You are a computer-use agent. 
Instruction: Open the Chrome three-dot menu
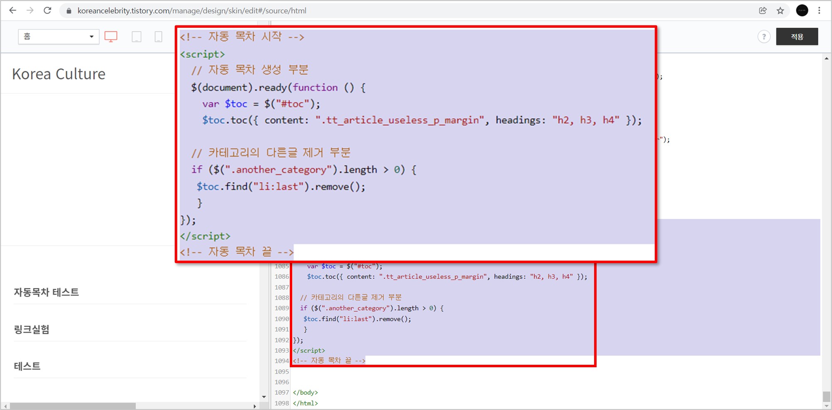tap(819, 11)
